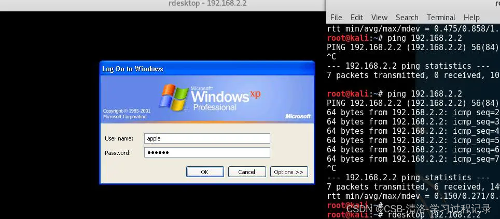This screenshot has width=500, height=219.
Task: Focus the User name field
Action: (207, 138)
